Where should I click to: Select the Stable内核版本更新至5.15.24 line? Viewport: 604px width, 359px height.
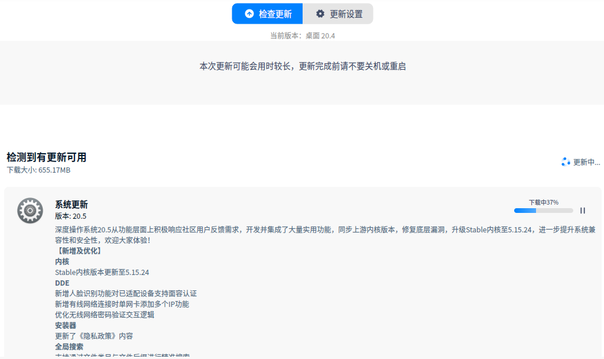tap(100, 272)
